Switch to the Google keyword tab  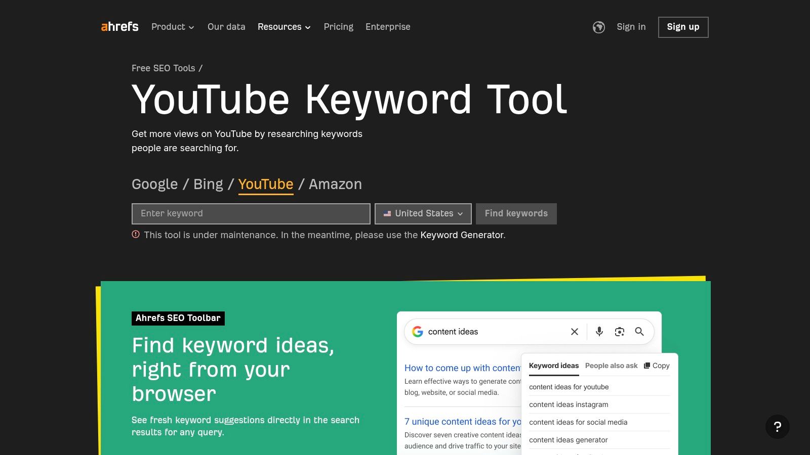click(154, 184)
